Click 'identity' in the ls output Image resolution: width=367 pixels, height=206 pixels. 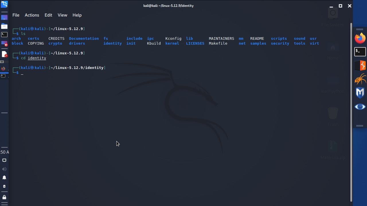tap(113, 43)
